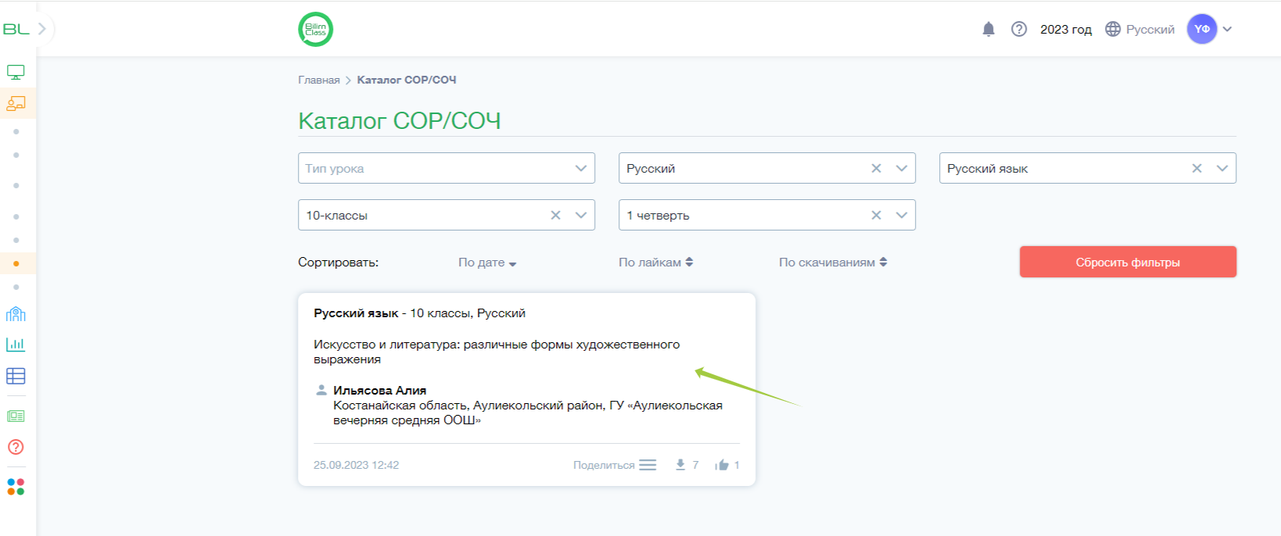Click date 25.09.2023 12:42 on card
Viewport: 1281px width, 536px height.
(356, 465)
